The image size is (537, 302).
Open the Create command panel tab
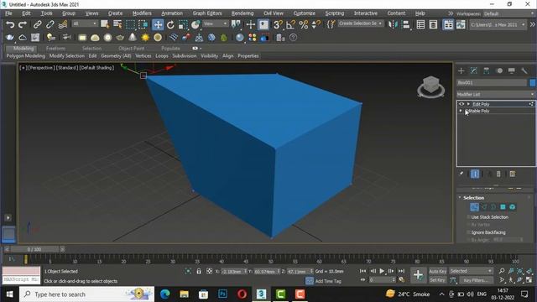[461, 70]
